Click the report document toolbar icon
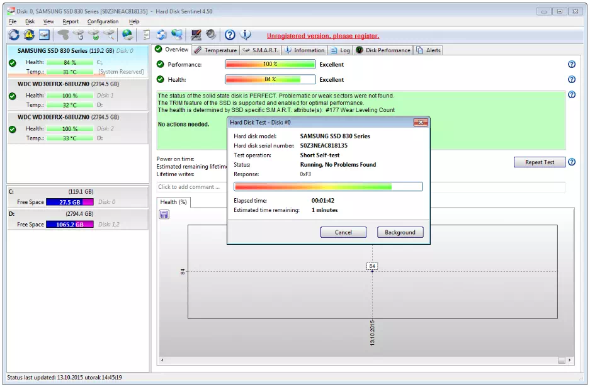Screen dimensions: 590x387 tap(146, 35)
